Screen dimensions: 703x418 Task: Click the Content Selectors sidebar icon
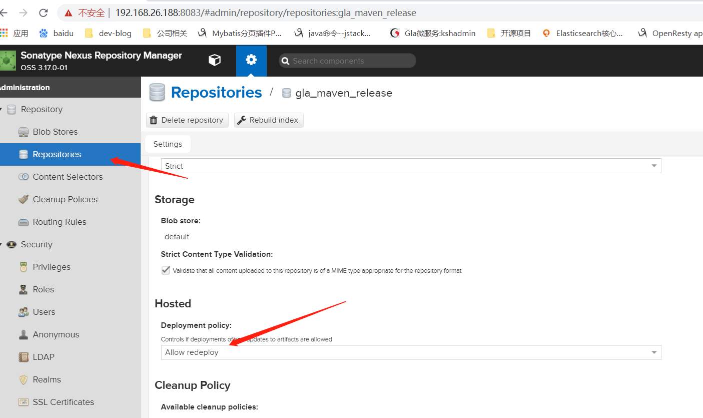click(x=24, y=177)
